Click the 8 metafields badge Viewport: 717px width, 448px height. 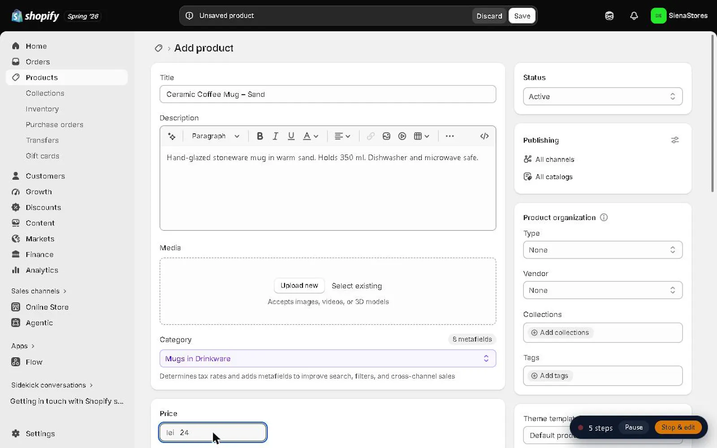pyautogui.click(x=472, y=339)
